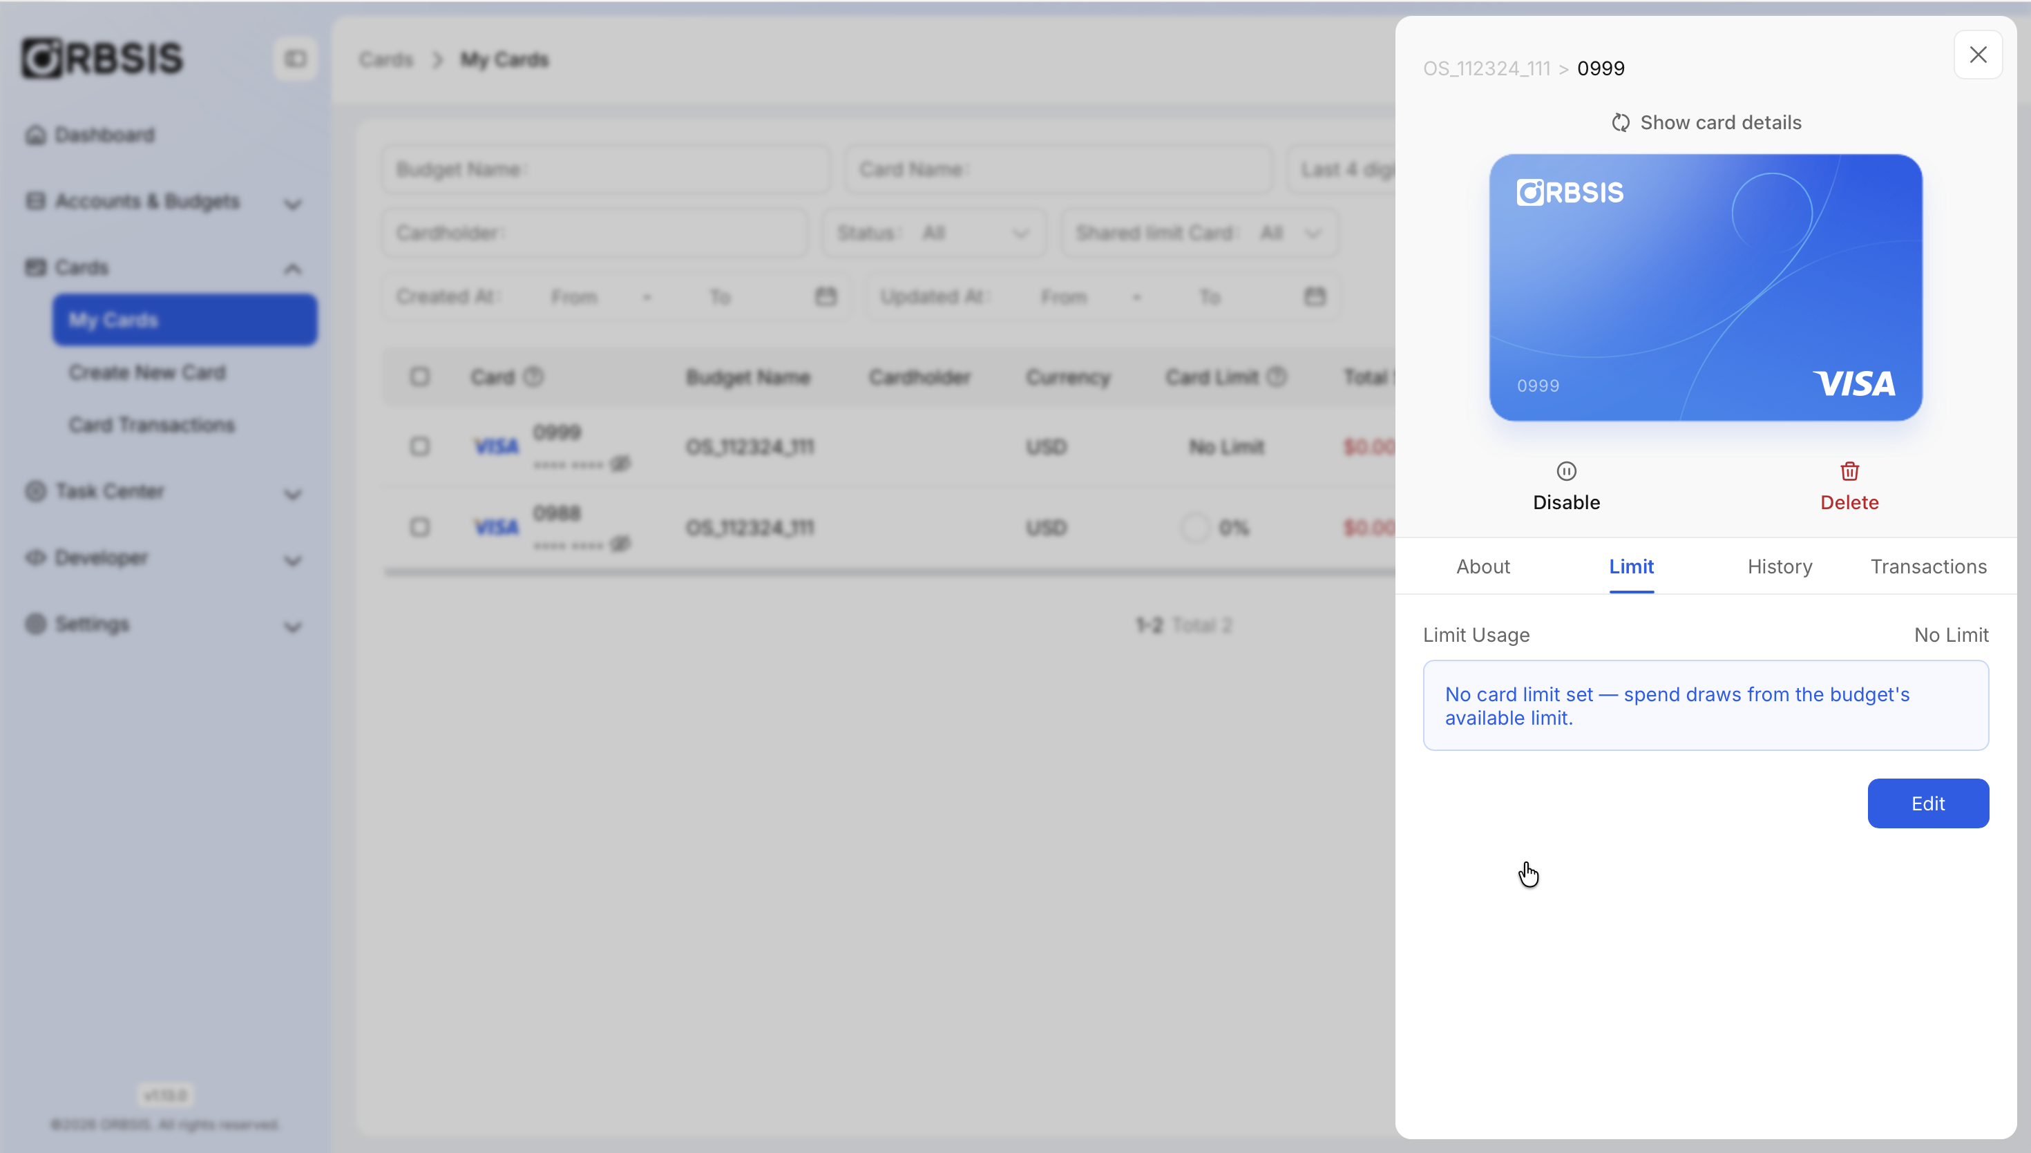
Task: Open the Updated At calendar icon
Action: click(x=1315, y=296)
